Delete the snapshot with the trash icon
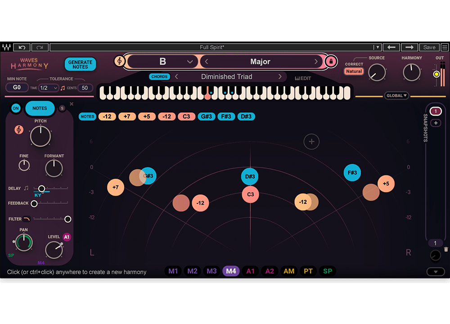 click(445, 249)
